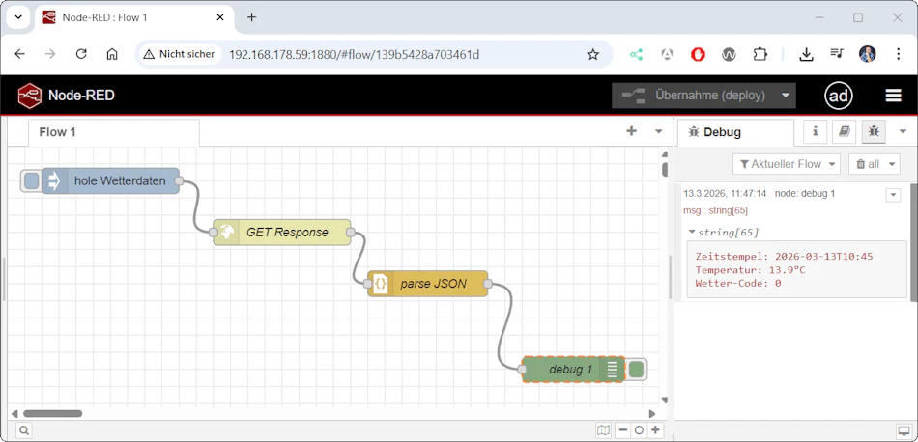The width and height of the screenshot is (918, 442).
Task: Toggle the navigator map icon
Action: [x=603, y=430]
